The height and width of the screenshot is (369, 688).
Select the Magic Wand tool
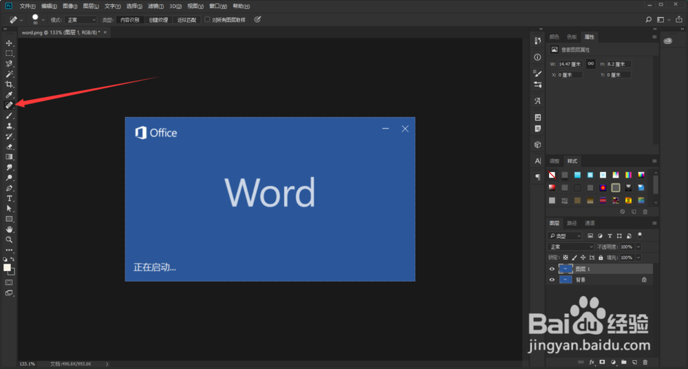[x=9, y=74]
